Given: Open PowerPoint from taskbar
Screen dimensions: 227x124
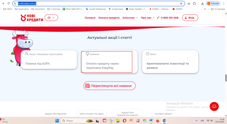Looking at the screenshot, I should coord(131,121).
